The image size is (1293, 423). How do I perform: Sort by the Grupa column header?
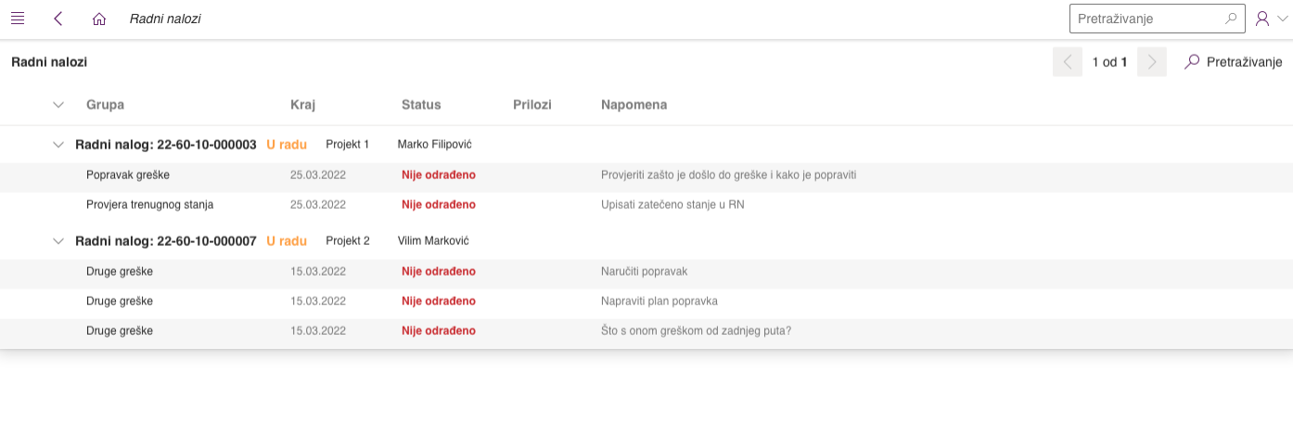[105, 105]
